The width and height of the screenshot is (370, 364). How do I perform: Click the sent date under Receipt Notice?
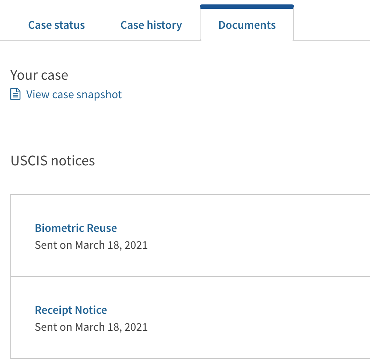coord(91,327)
